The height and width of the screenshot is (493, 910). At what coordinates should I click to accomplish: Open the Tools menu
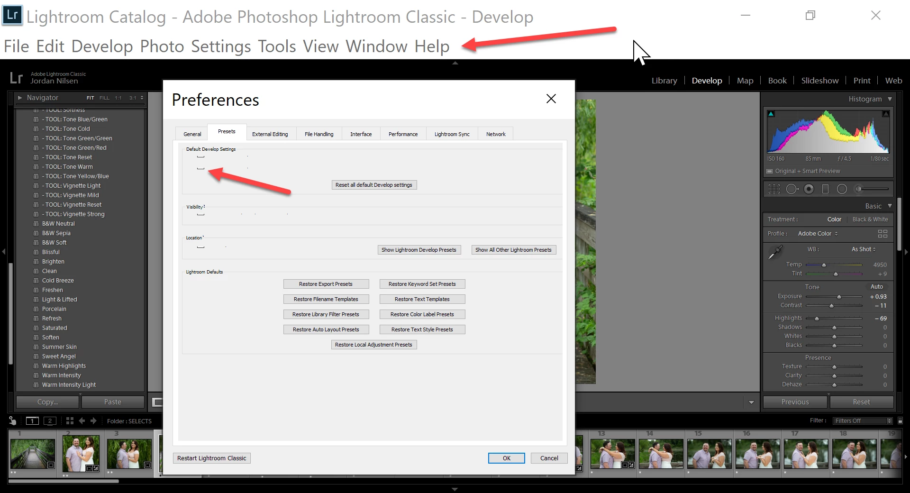(277, 46)
